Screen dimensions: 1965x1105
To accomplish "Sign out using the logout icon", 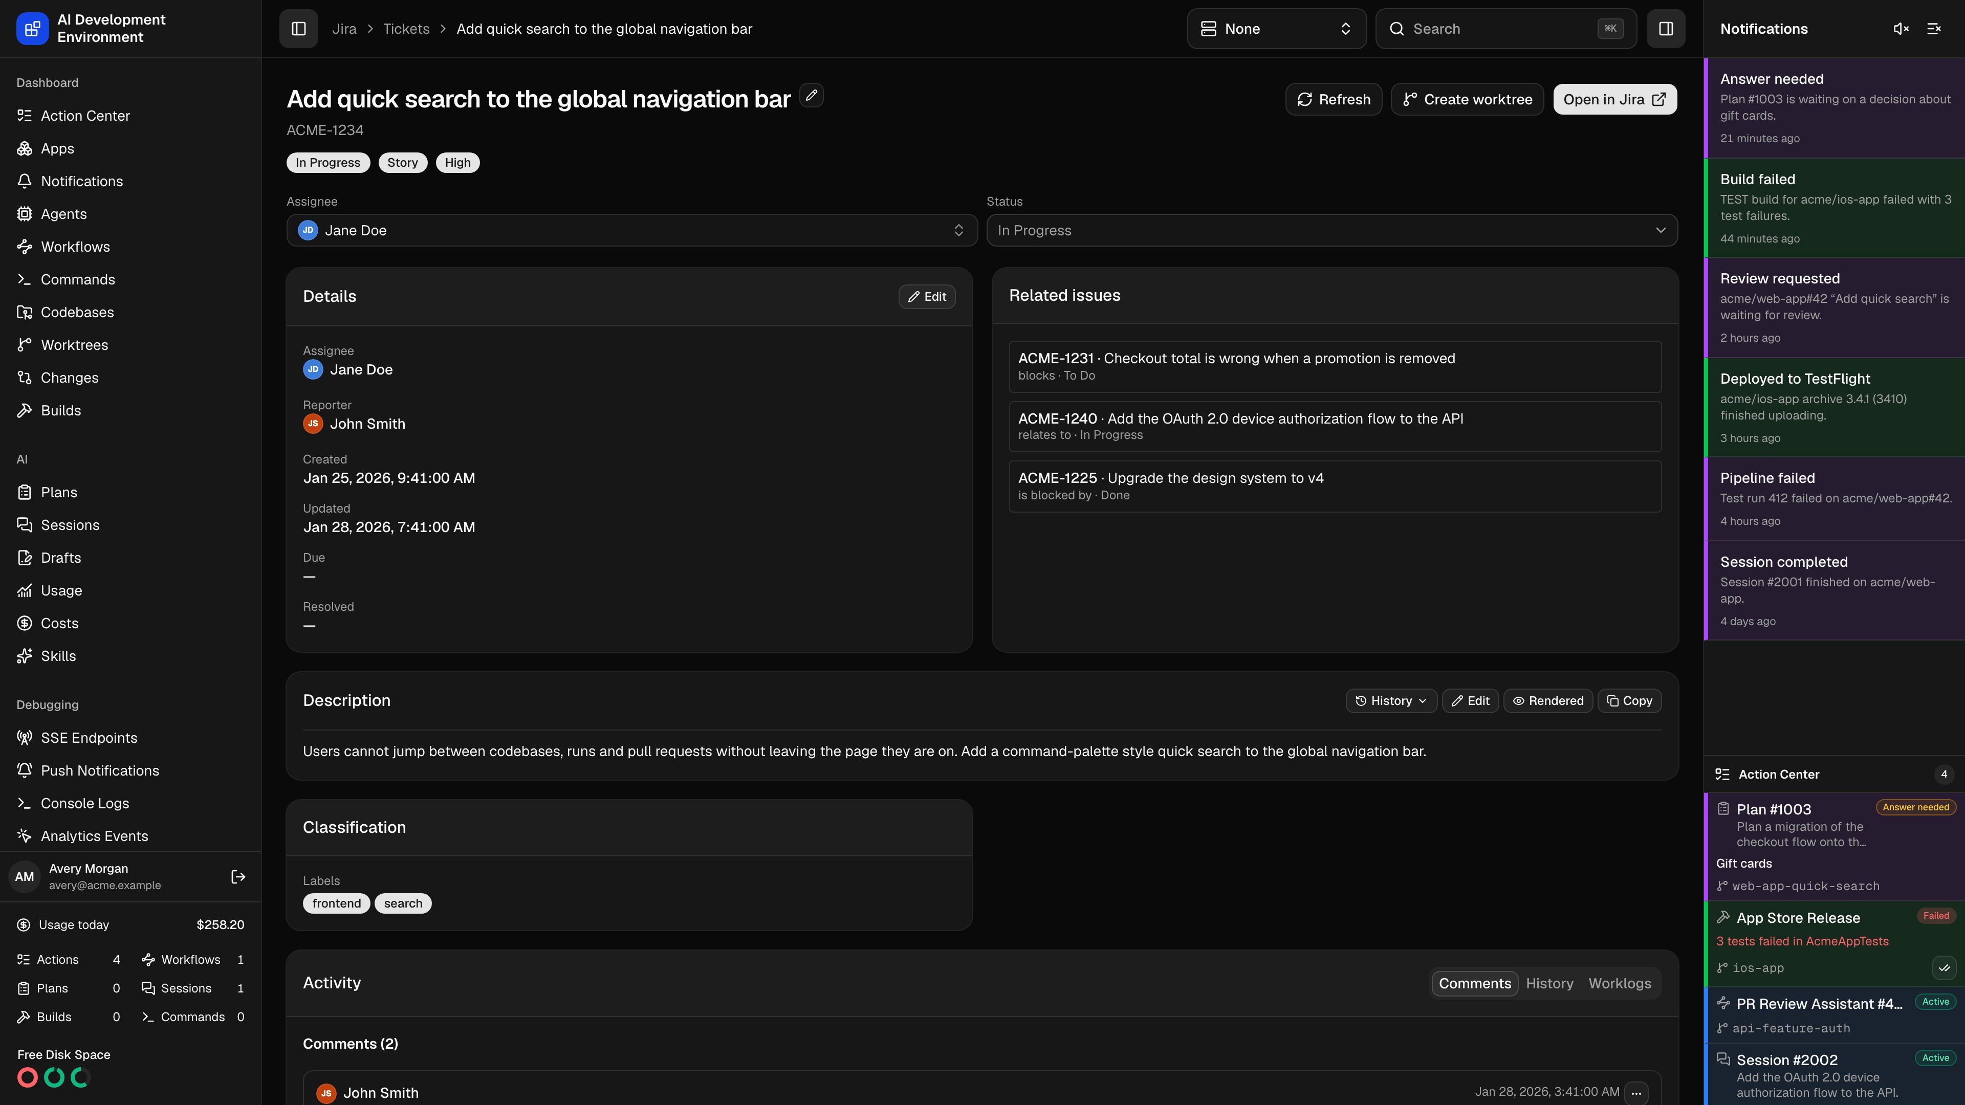I will point(238,876).
